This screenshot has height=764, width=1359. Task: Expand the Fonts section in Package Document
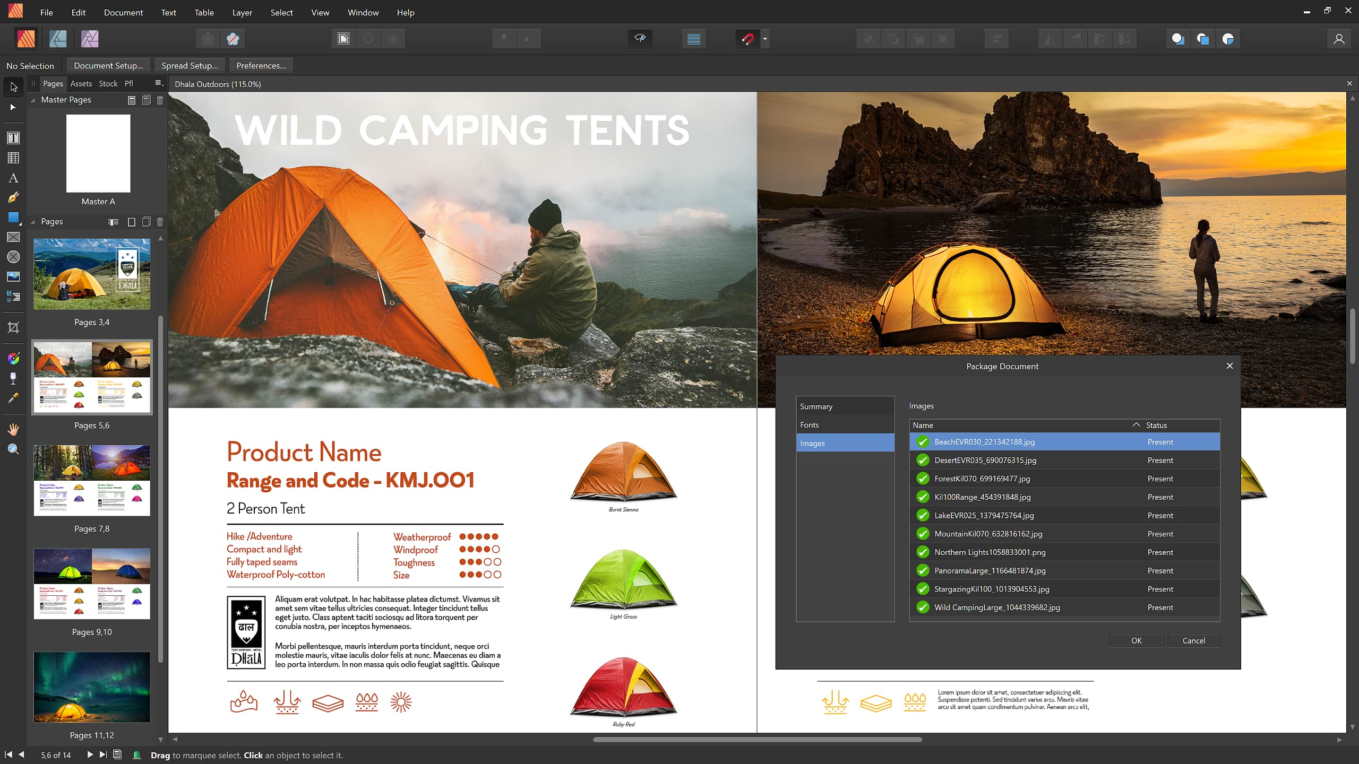tap(809, 424)
